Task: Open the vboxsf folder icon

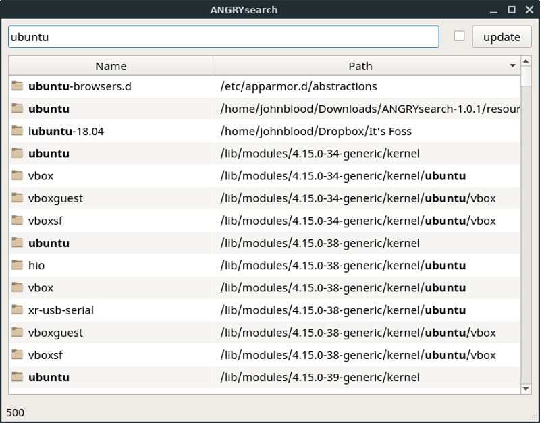Action: [x=18, y=221]
